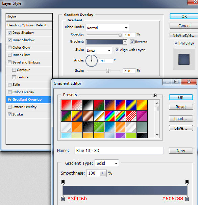The image size is (198, 205).
Task: Click OK in the Layer Style dialog
Action: click(x=184, y=16)
